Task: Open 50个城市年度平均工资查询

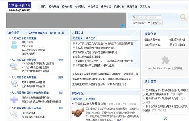Action: click(x=35, y=71)
